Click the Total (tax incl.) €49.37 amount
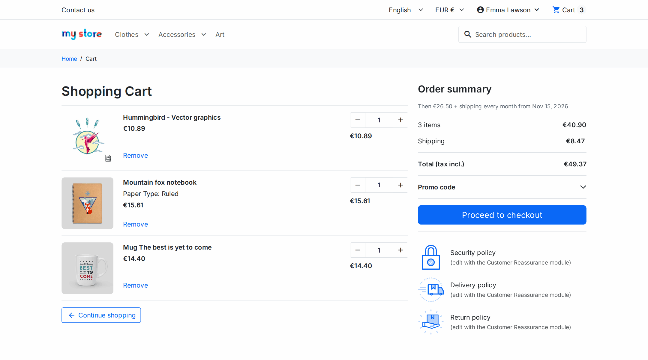 point(575,164)
